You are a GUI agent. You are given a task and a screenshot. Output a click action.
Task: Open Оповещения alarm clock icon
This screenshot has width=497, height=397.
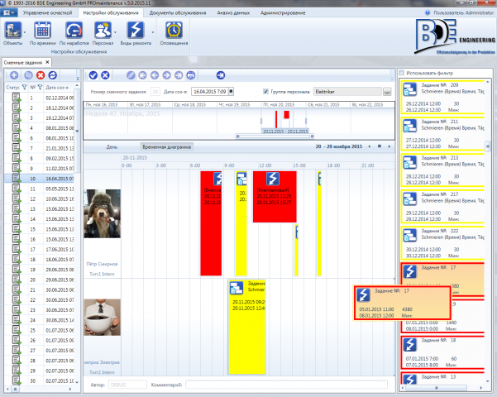click(x=174, y=31)
